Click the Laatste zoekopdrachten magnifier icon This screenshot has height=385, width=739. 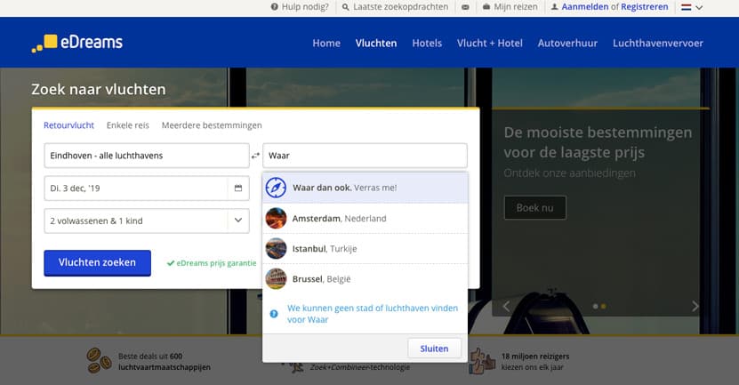point(345,7)
